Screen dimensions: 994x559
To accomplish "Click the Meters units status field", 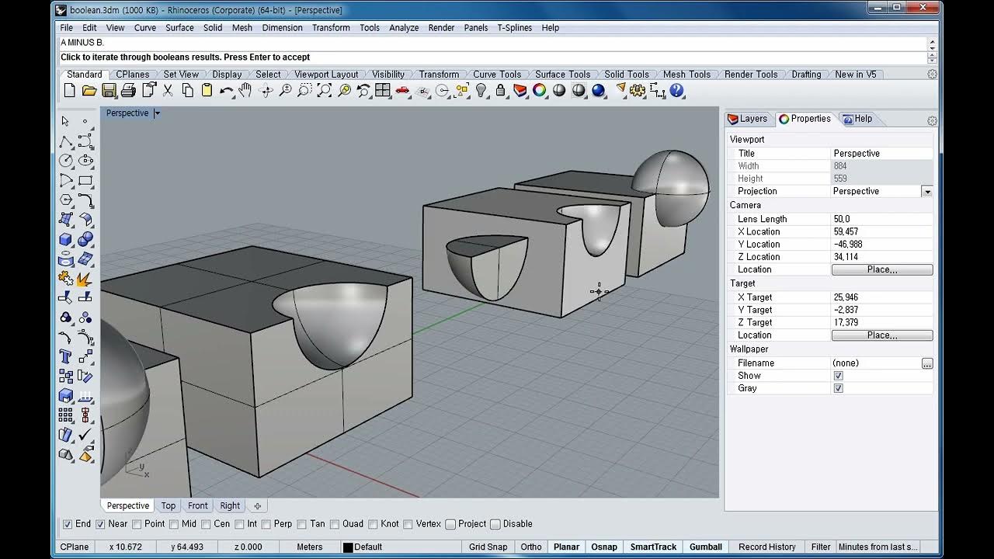I will (x=310, y=547).
